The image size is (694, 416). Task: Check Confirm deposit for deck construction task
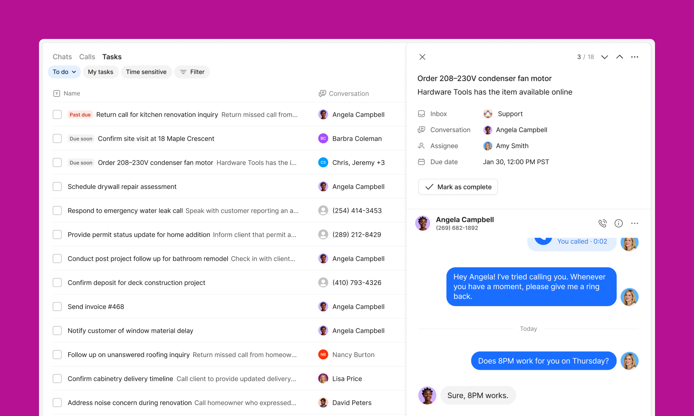[x=57, y=282]
